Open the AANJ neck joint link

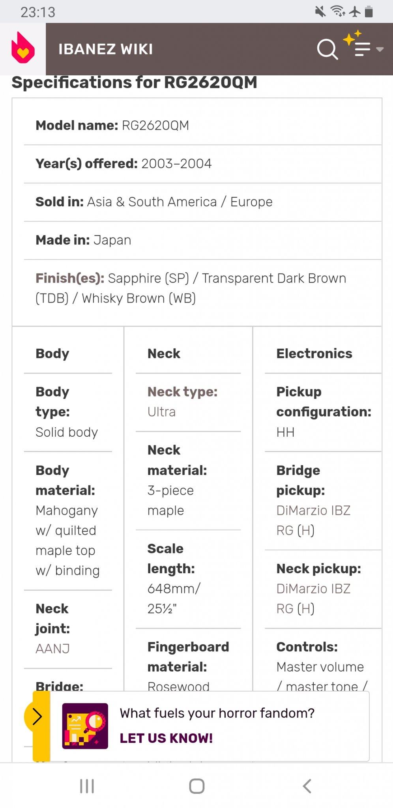[52, 649]
